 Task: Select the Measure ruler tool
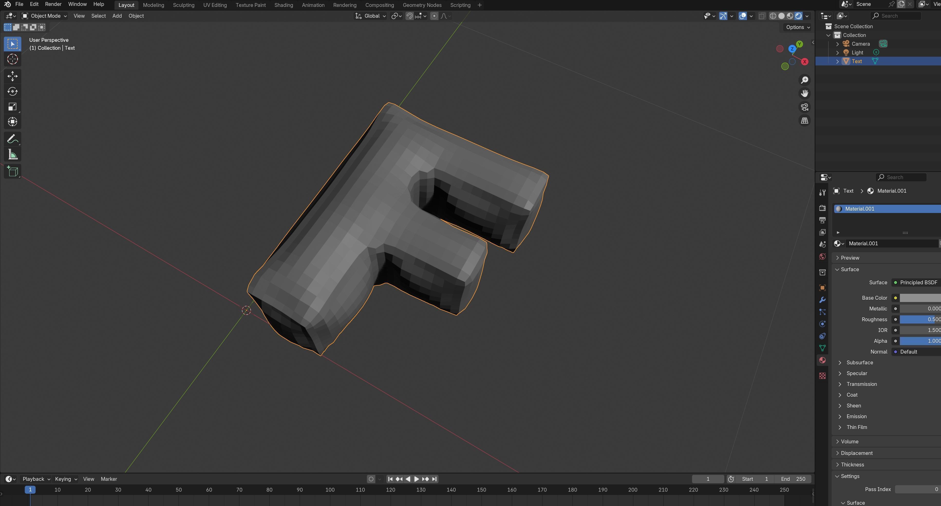[12, 155]
